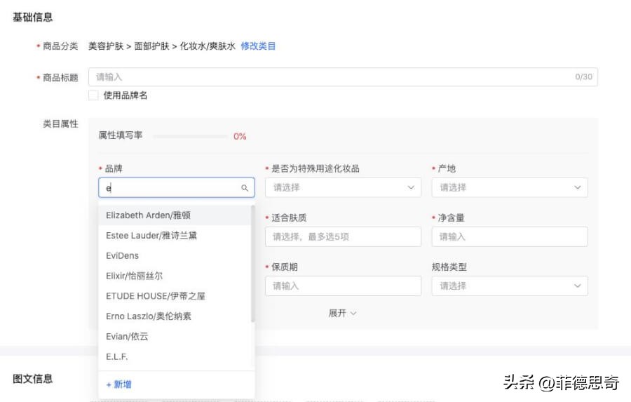Click the 品牌 search input

176,188
